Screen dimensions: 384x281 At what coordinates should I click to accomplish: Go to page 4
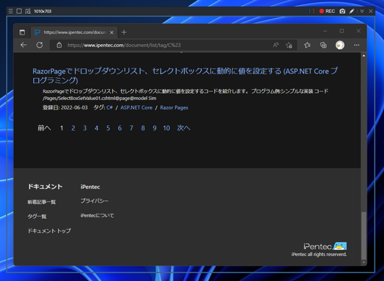pyautogui.click(x=97, y=128)
